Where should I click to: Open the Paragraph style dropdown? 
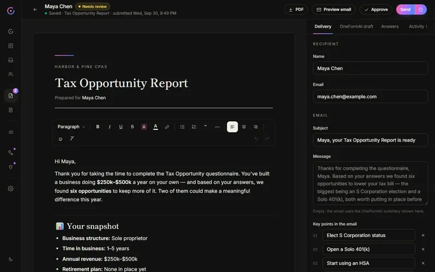point(71,127)
